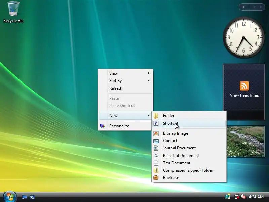Viewport: 269px width, 202px height.
Task: Choose Personalize from the context menu
Action: click(125, 126)
